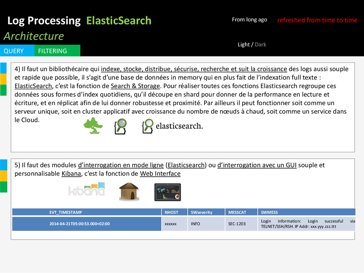The height and width of the screenshot is (273, 364).
Task: Follow the Web Interface link
Action: click(160, 173)
